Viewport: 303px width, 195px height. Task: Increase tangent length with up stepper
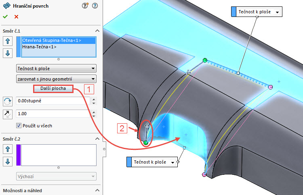(94, 112)
